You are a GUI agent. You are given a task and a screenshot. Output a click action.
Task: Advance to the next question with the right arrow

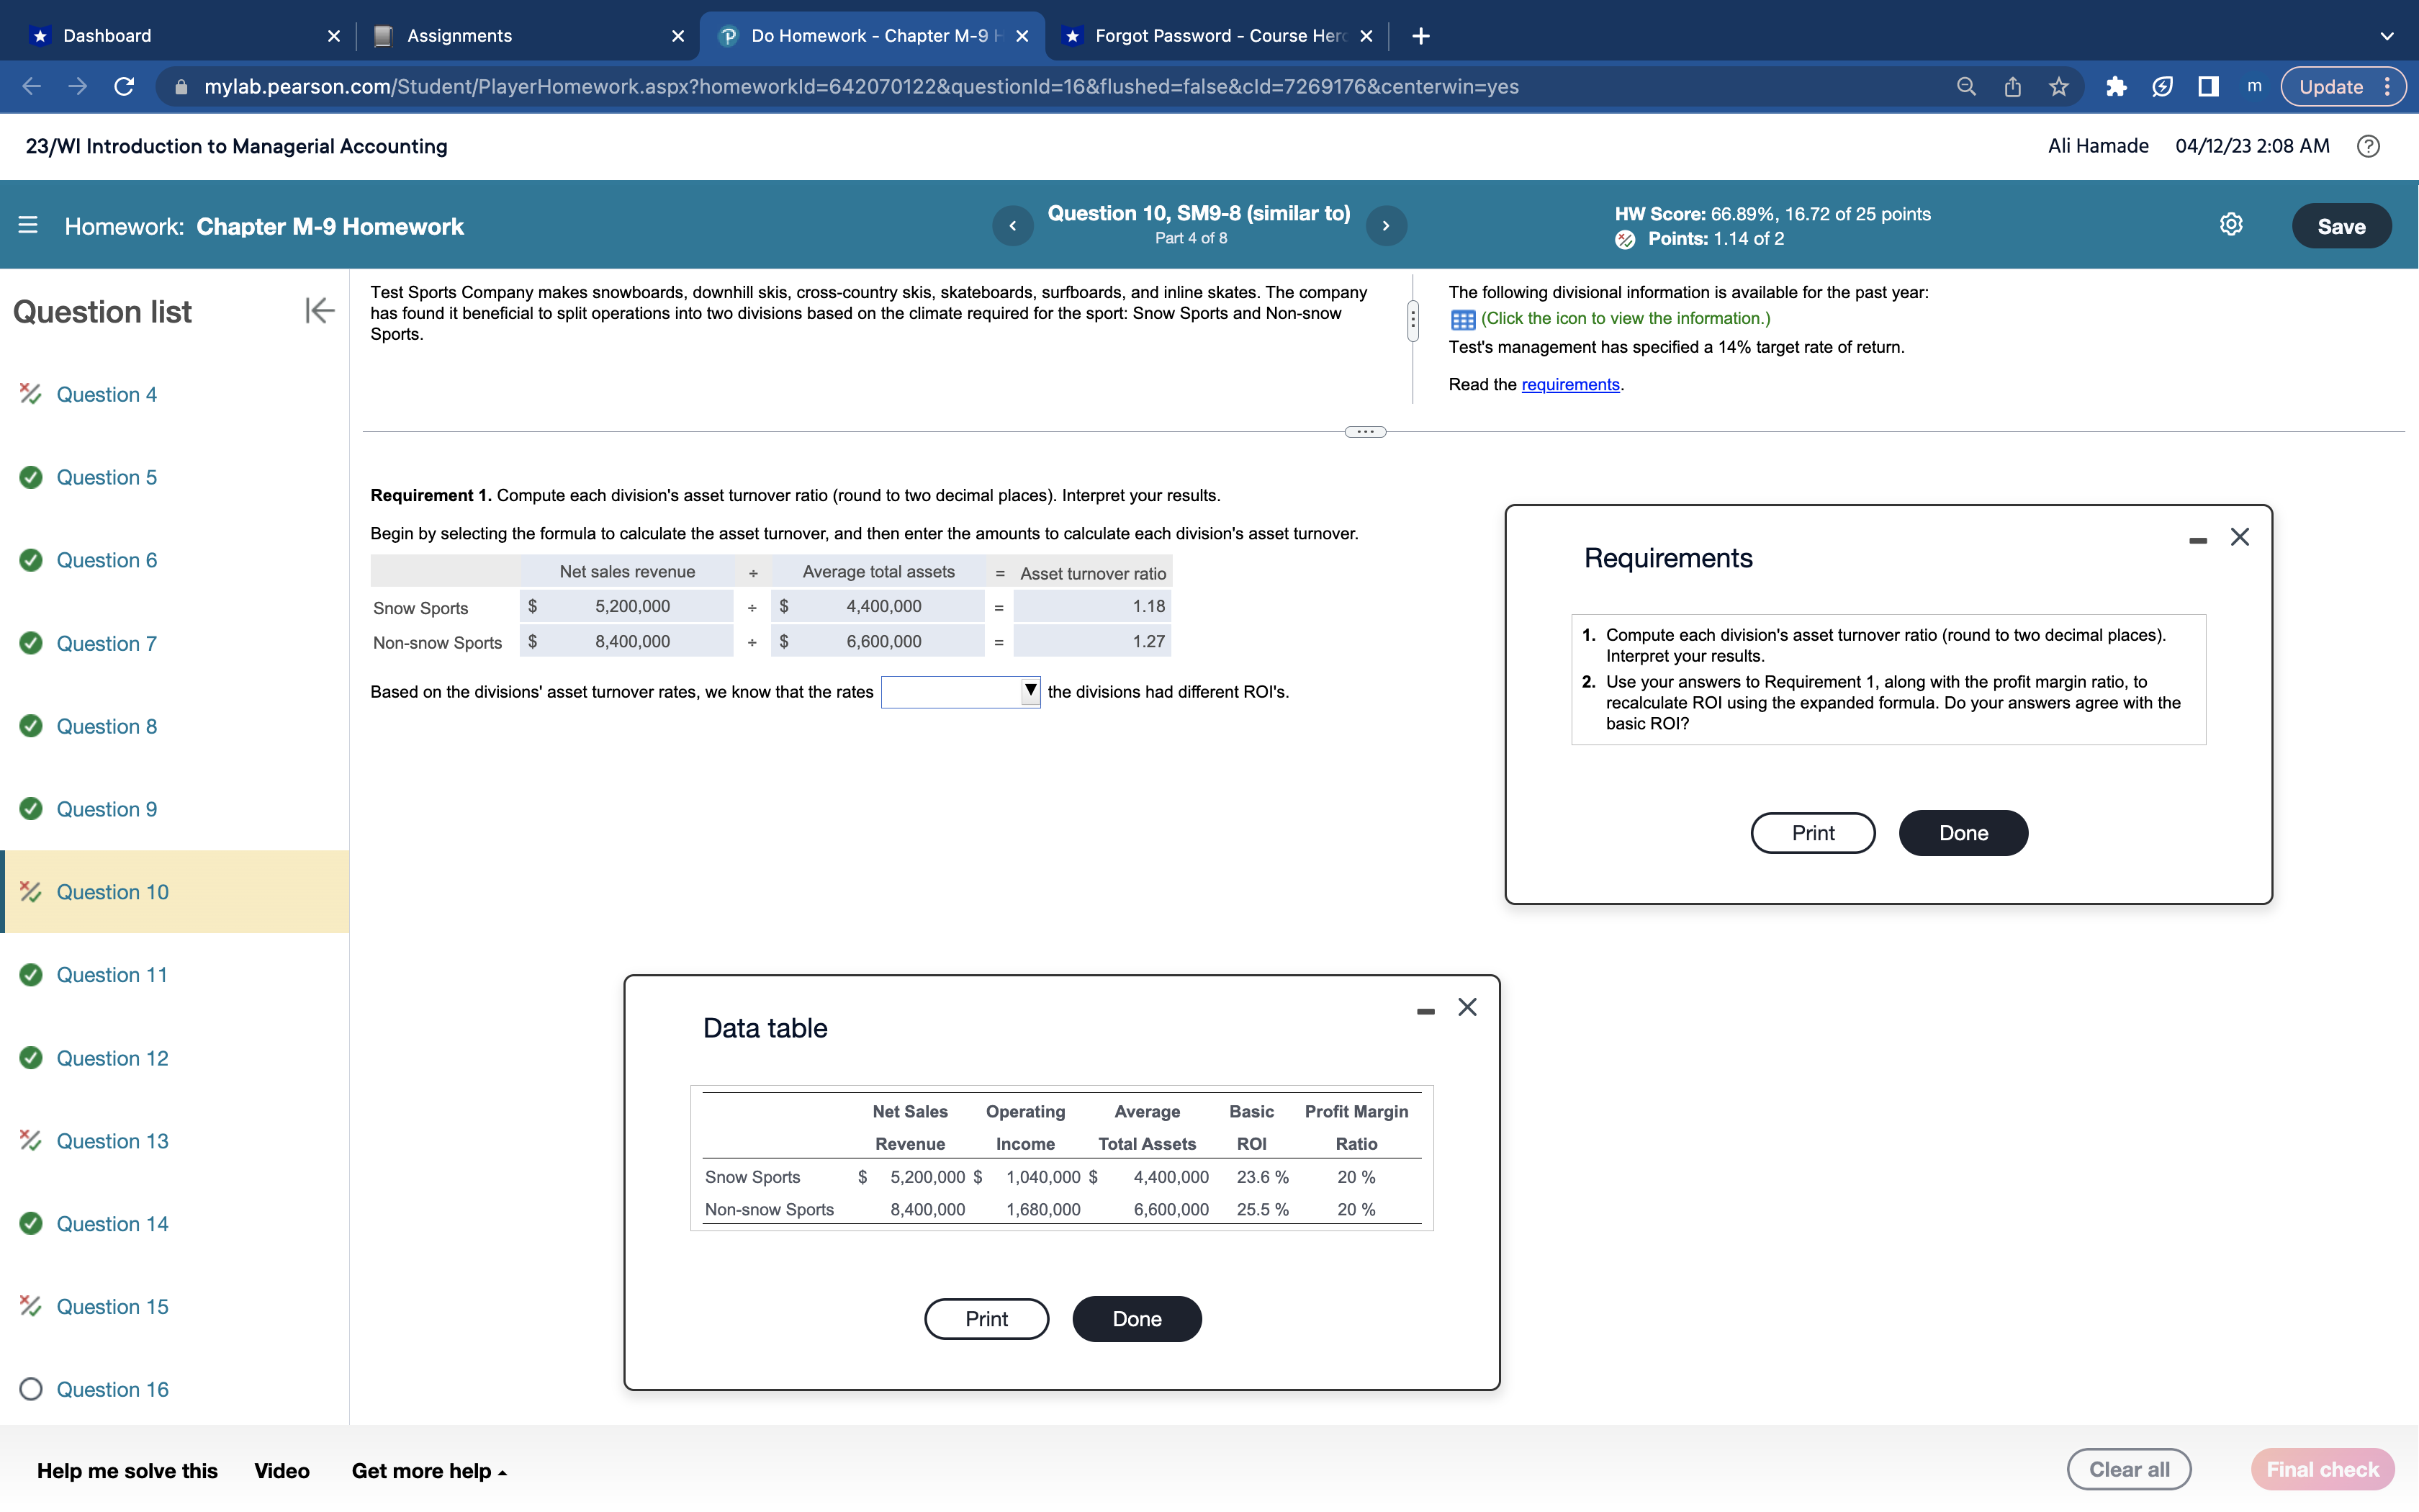pyautogui.click(x=1385, y=226)
